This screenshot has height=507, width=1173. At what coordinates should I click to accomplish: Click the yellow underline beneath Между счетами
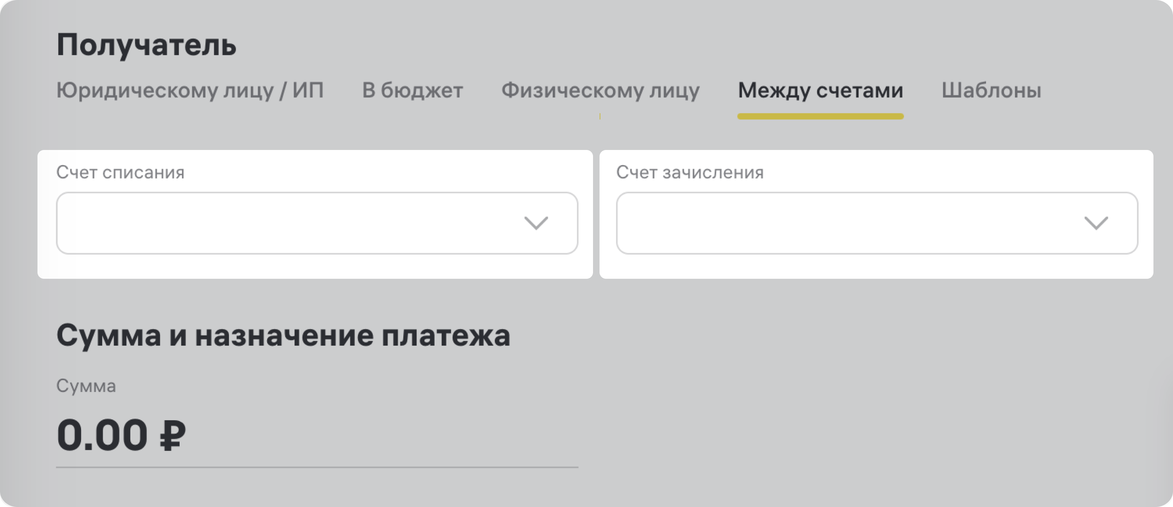820,117
